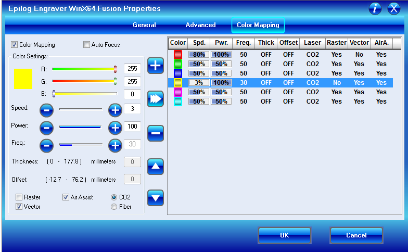408x252 pixels.
Task: Click the Speed value field showing 3
Action: 132,108
